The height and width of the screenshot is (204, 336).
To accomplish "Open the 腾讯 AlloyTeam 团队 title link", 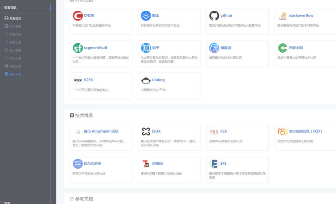I will pyautogui.click(x=101, y=131).
